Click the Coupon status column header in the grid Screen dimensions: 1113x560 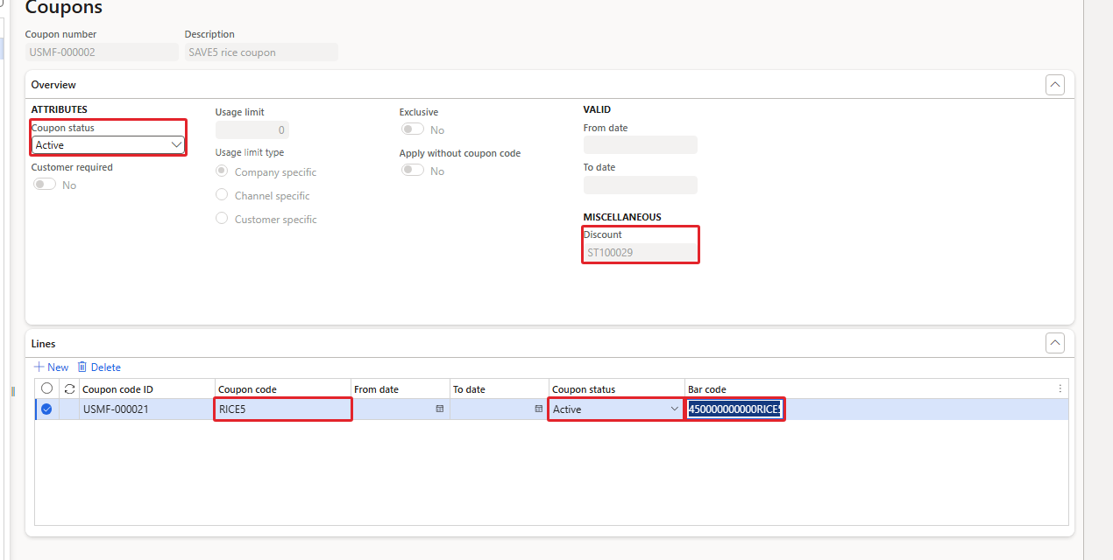point(617,389)
